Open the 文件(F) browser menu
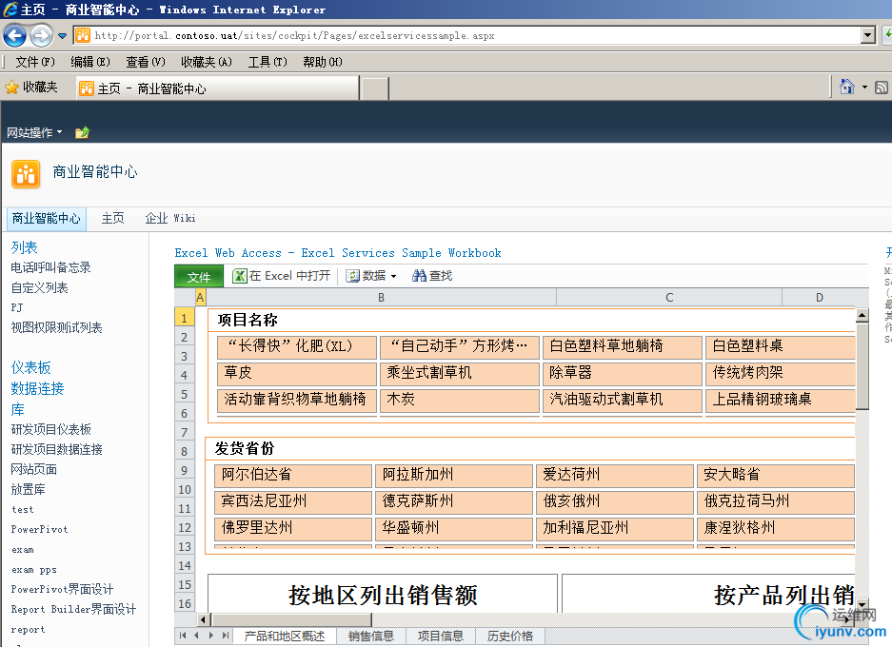Viewport: 892px width, 647px height. point(34,62)
